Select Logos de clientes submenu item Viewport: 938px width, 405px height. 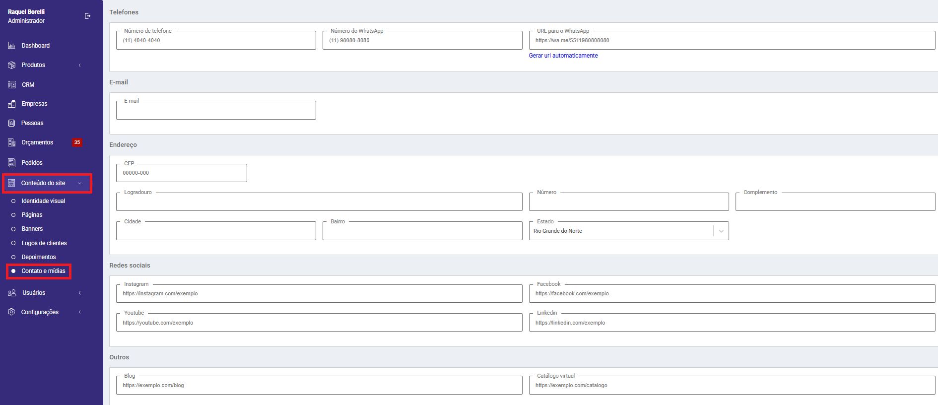tap(44, 243)
